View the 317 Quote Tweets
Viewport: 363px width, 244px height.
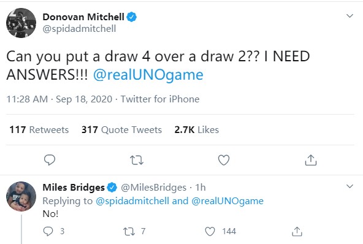[121, 129]
